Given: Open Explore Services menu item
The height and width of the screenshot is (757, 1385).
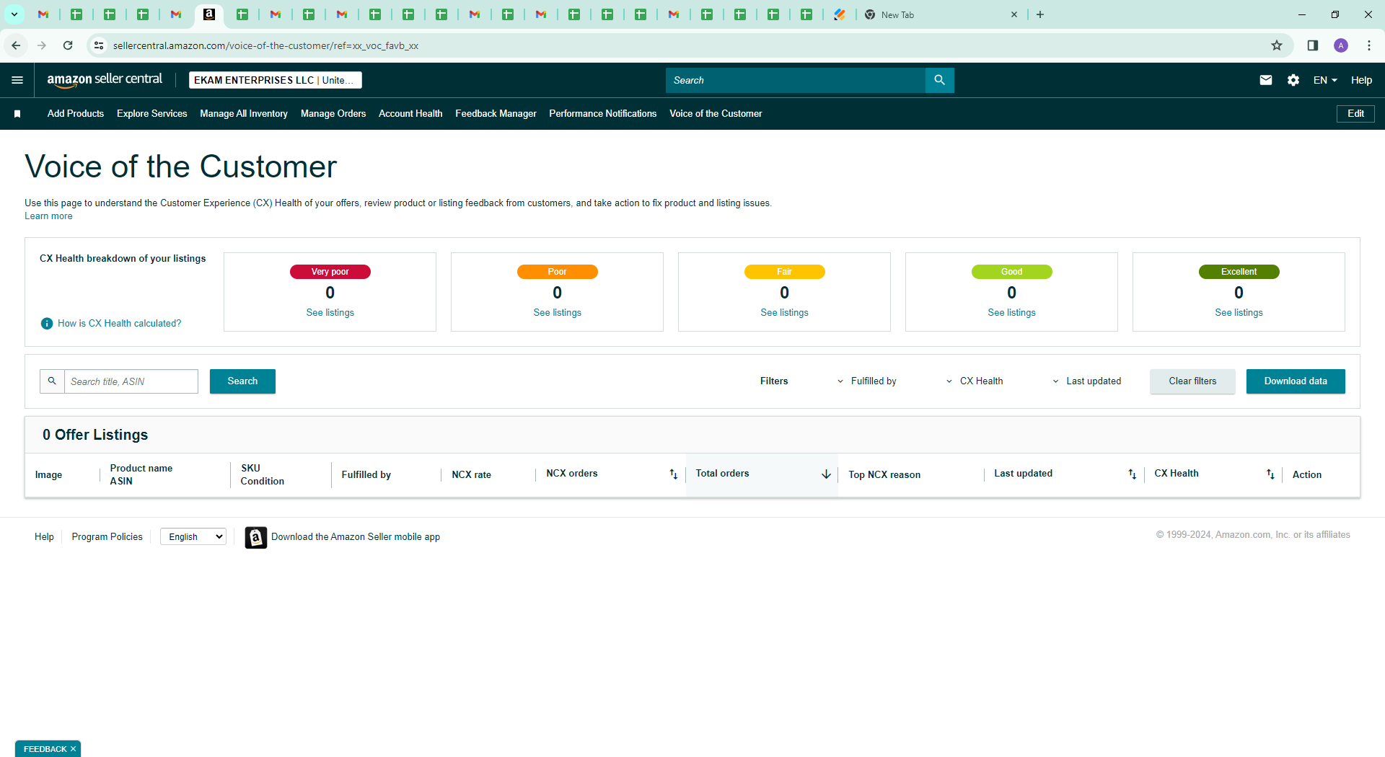Looking at the screenshot, I should point(151,114).
